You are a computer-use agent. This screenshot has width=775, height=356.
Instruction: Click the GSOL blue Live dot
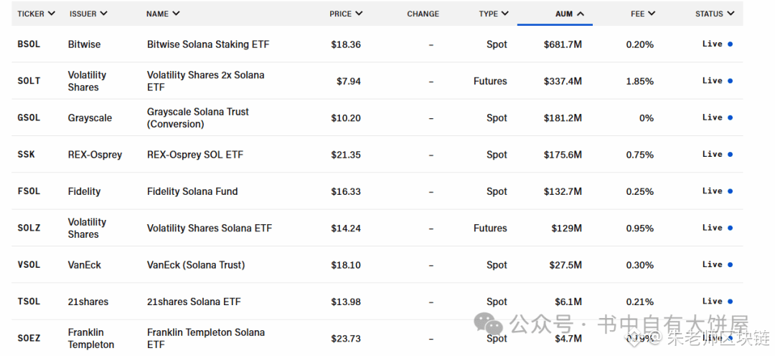click(x=731, y=117)
